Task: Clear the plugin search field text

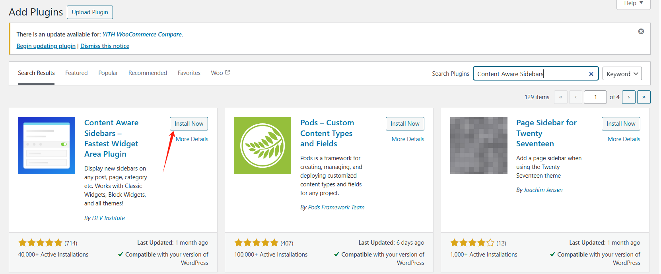Action: [x=591, y=74]
